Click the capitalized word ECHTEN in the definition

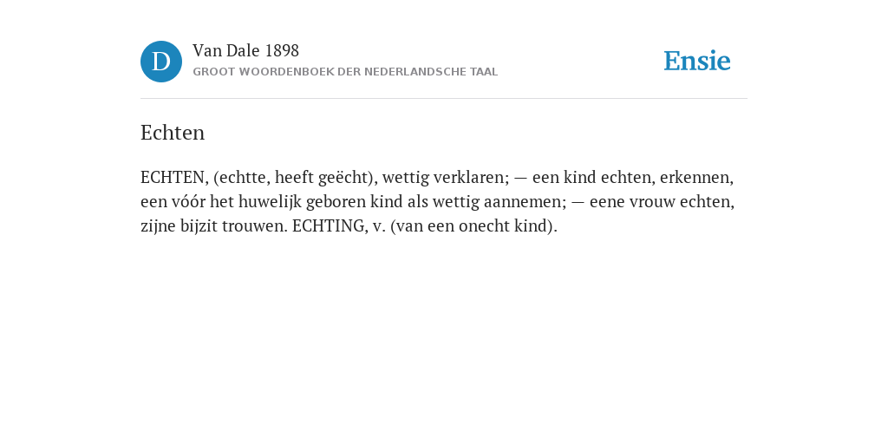[174, 177]
